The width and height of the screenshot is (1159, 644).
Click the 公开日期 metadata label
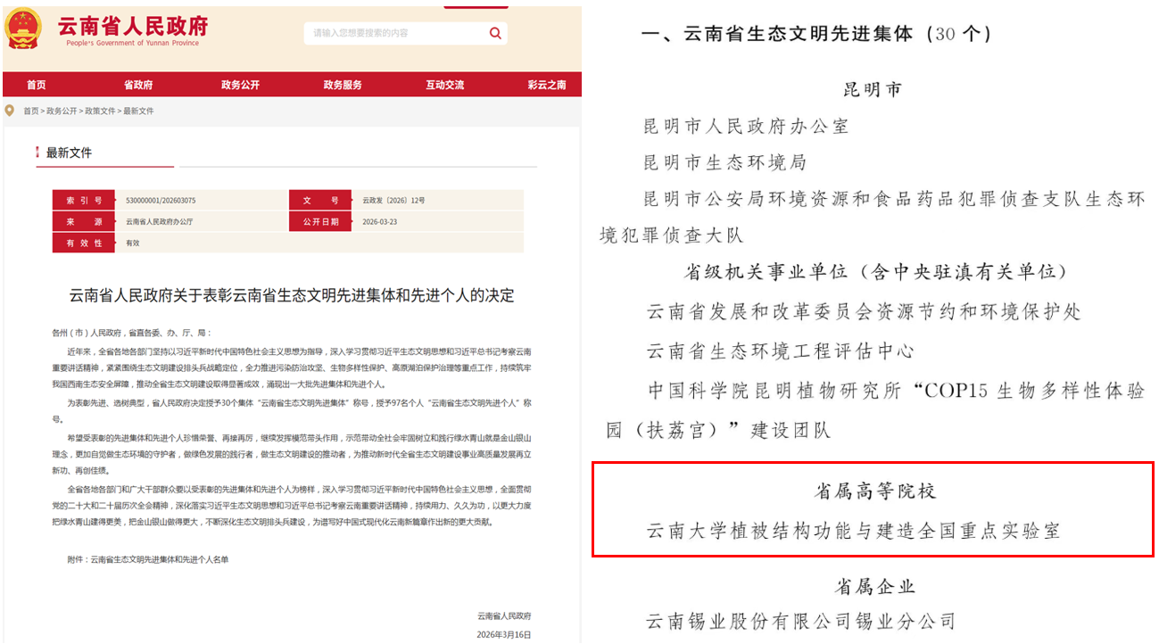pyautogui.click(x=320, y=221)
